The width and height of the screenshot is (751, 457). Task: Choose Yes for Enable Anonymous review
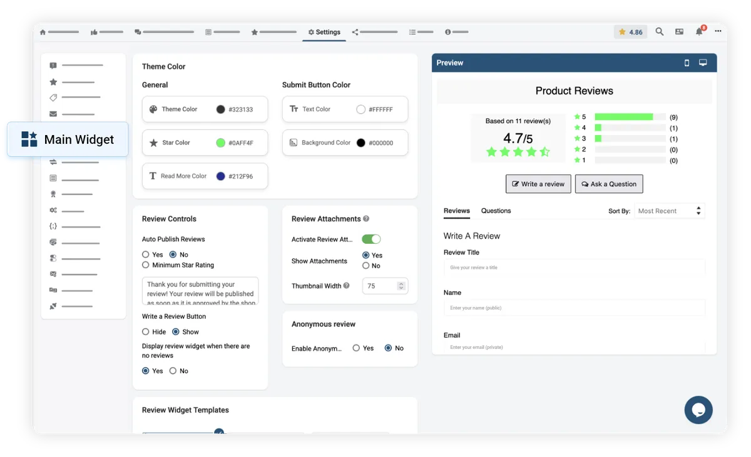coord(356,348)
